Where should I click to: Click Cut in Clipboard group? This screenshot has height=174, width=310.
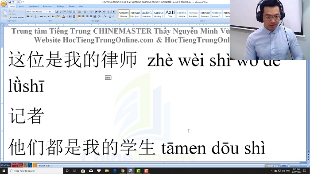tap(12, 11)
